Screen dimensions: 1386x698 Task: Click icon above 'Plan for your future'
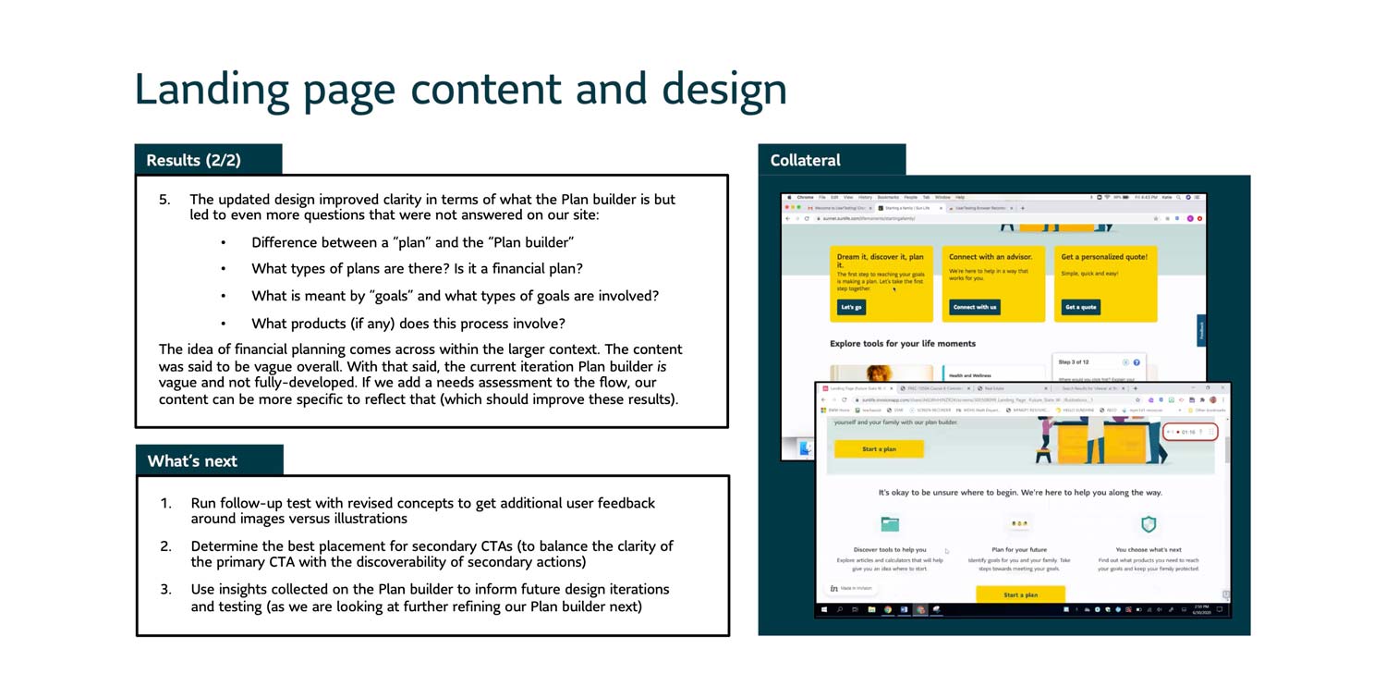[1020, 523]
